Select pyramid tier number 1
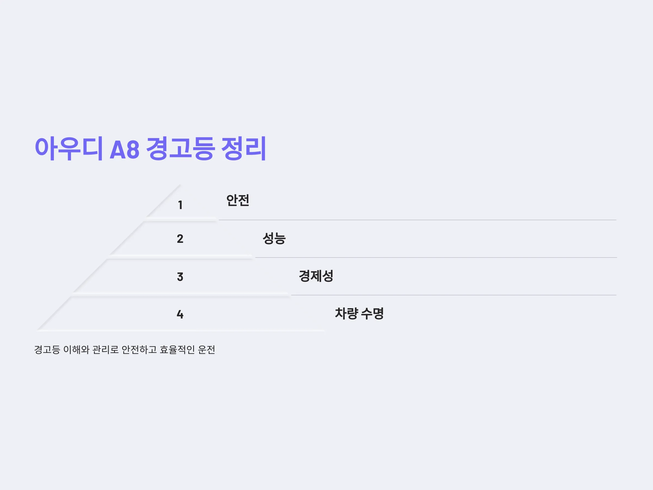 (180, 205)
